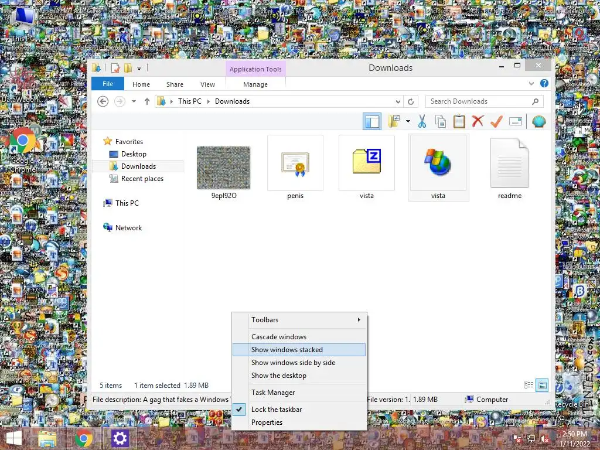Expand the ribbon with the chevron

pyautogui.click(x=531, y=83)
